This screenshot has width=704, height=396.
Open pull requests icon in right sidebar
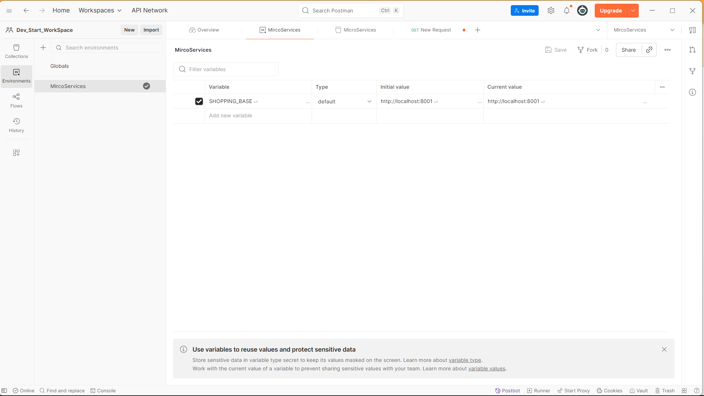(692, 50)
